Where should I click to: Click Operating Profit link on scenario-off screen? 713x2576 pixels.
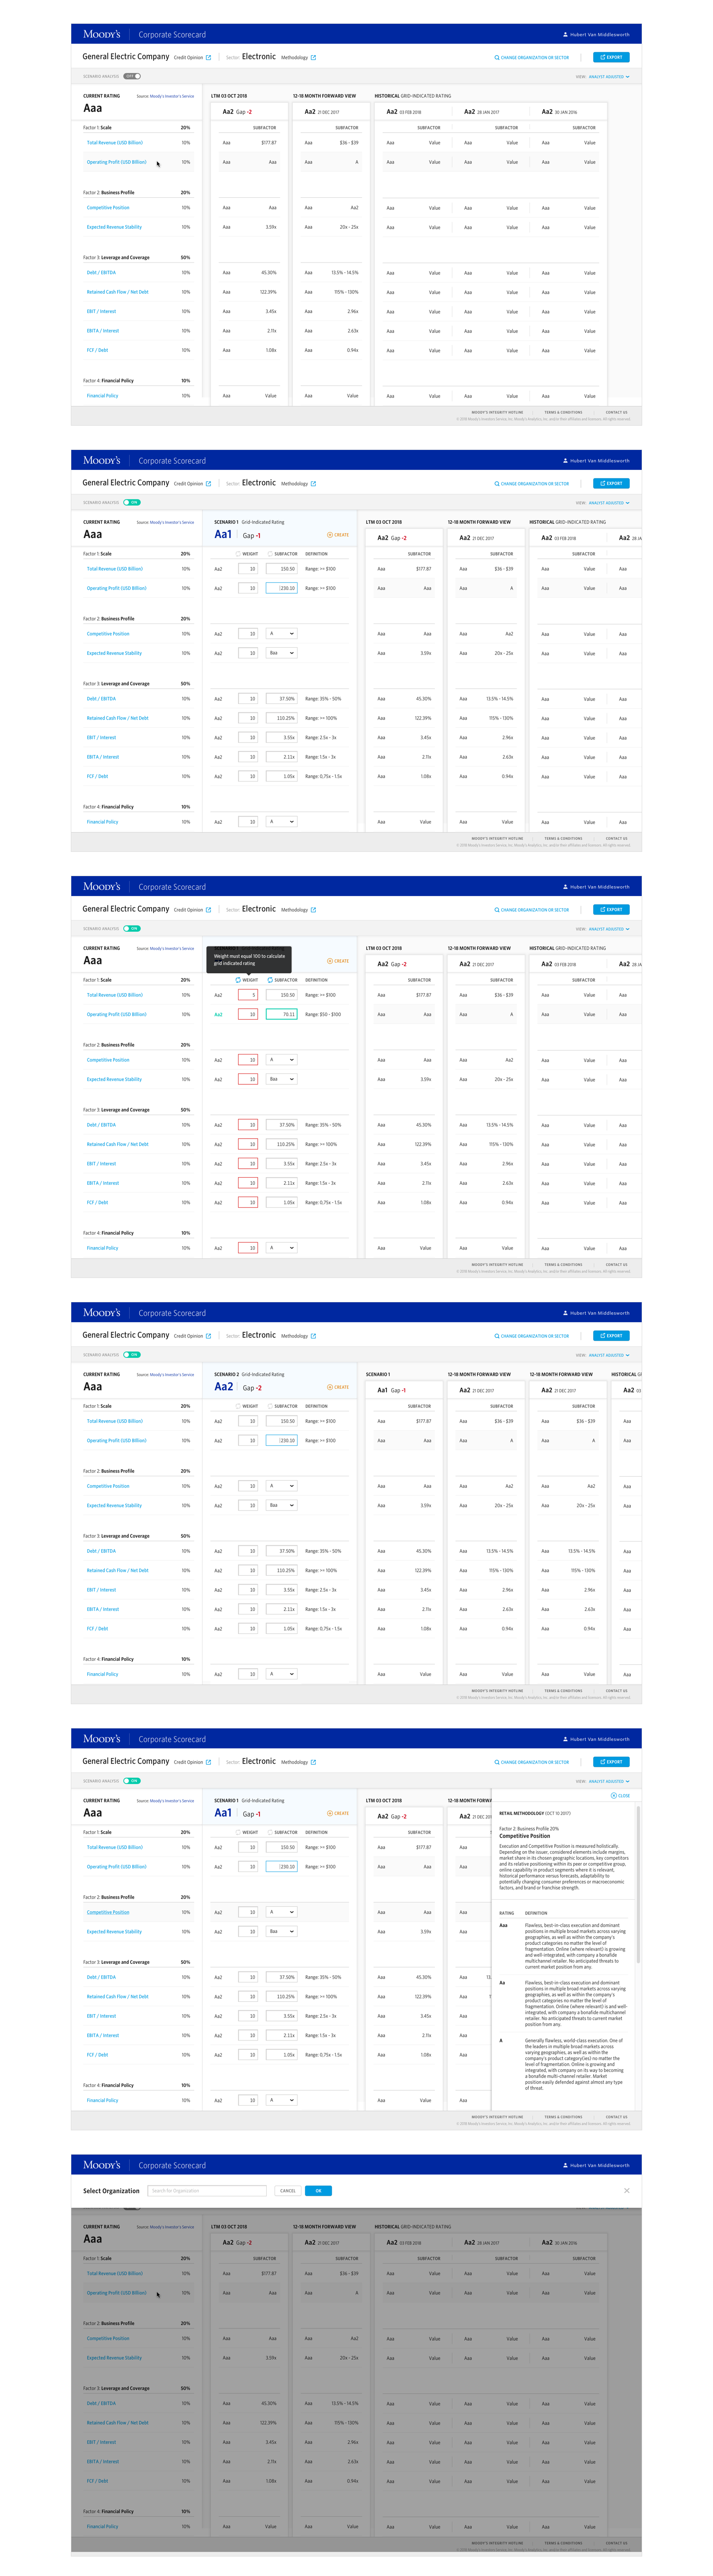click(x=117, y=162)
